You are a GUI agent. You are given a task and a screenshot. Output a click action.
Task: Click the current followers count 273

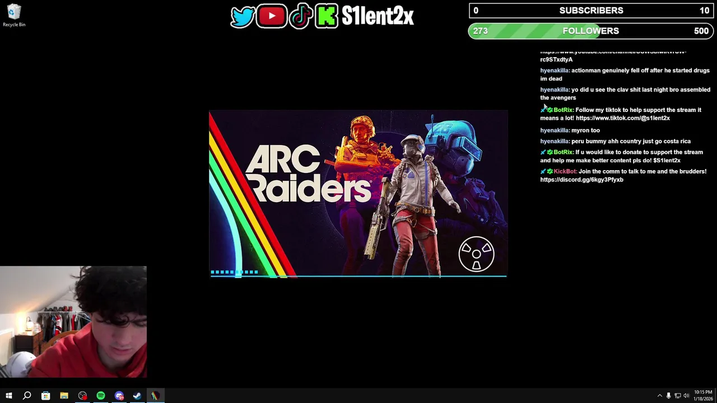pos(481,31)
